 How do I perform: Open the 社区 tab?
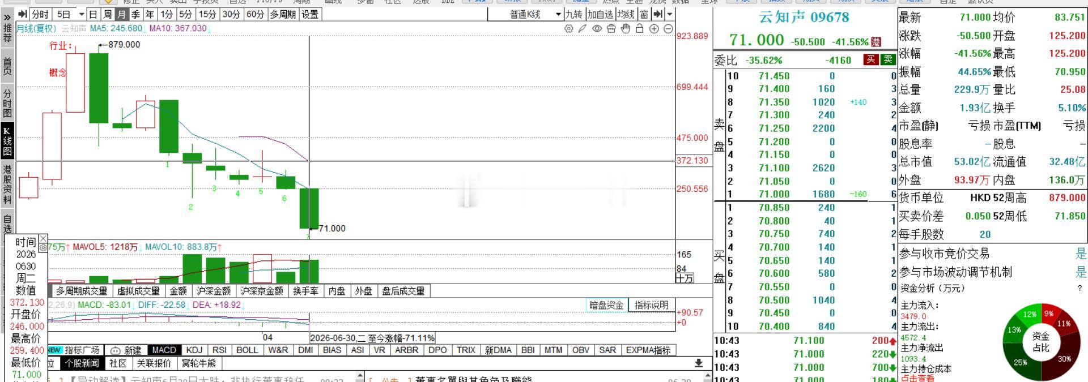118,363
